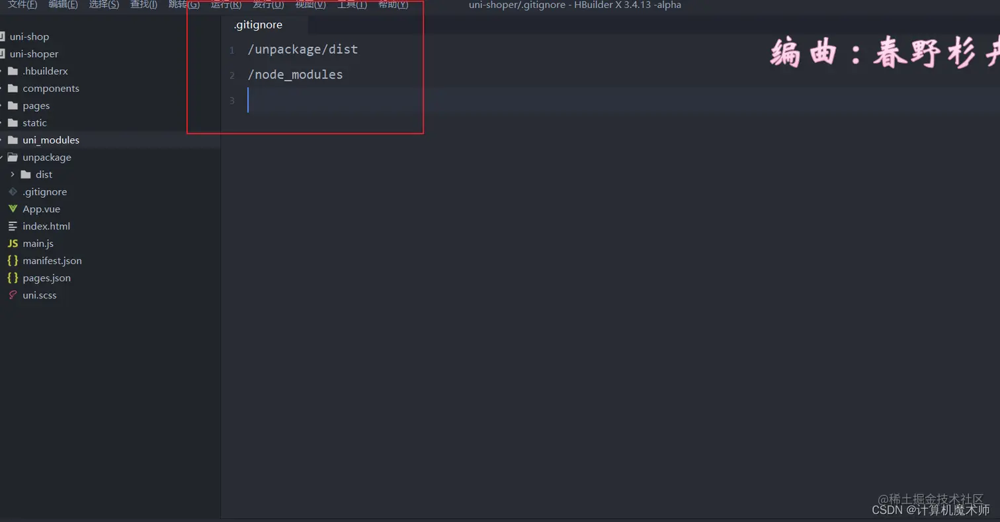Open the 编辑(E) menu
This screenshot has width=1000, height=522.
pyautogui.click(x=63, y=5)
